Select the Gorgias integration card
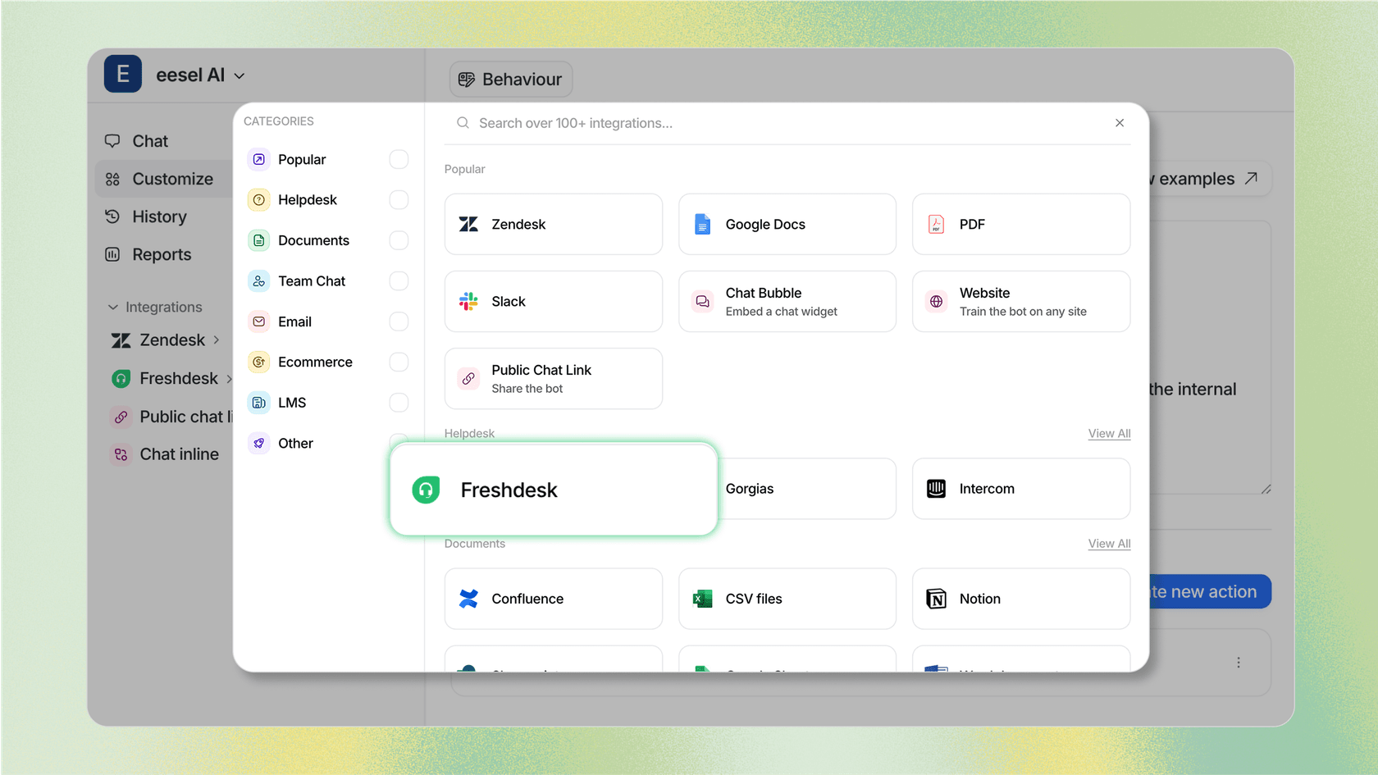Viewport: 1378px width, 775px height. tap(807, 489)
